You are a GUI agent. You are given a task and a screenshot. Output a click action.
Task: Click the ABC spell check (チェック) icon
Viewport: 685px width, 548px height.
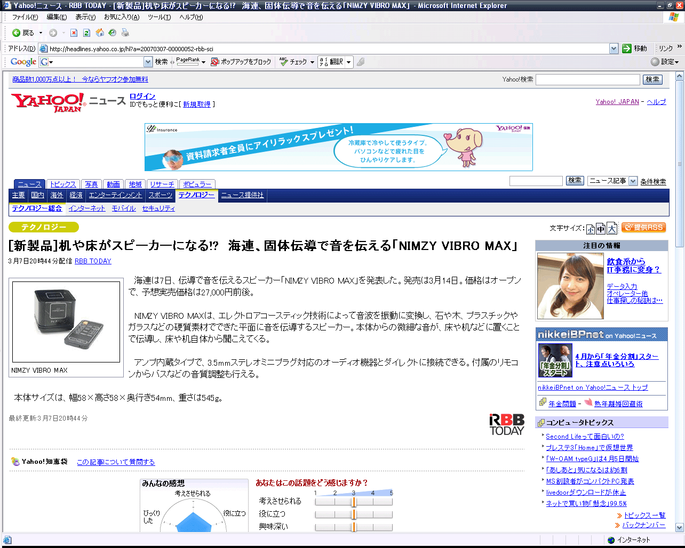point(283,62)
